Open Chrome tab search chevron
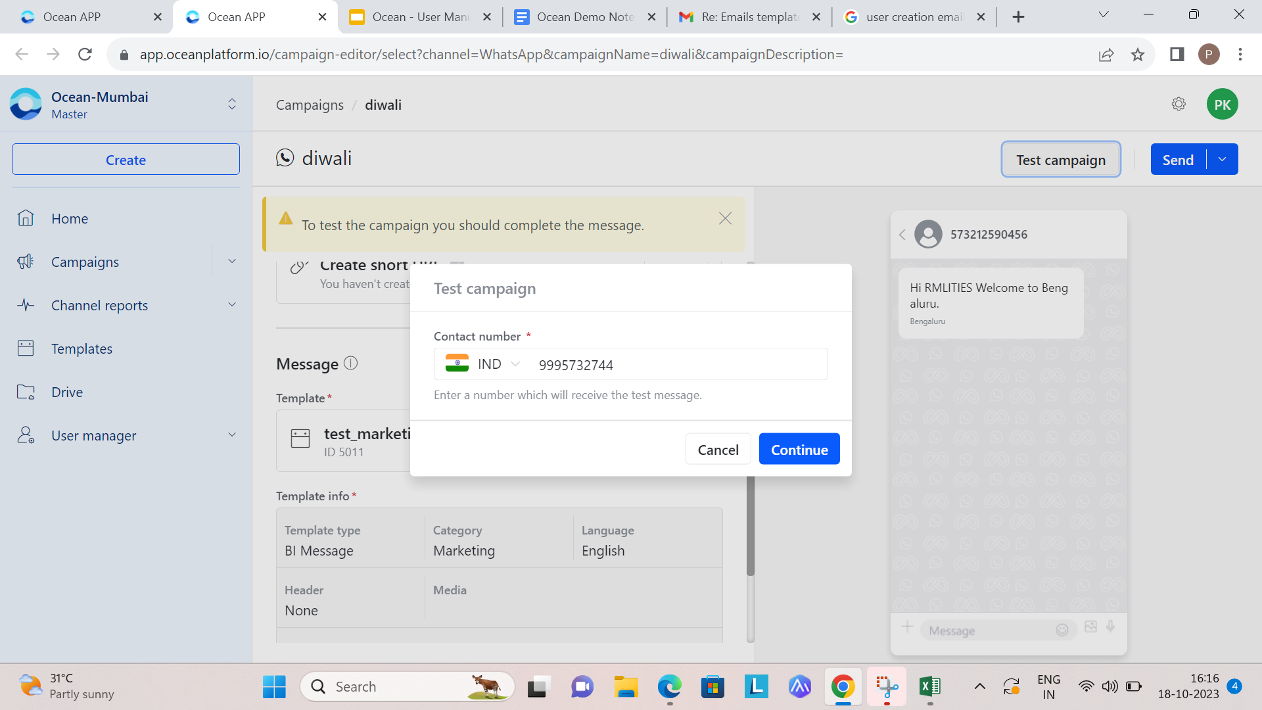The height and width of the screenshot is (710, 1262). pyautogui.click(x=1104, y=15)
